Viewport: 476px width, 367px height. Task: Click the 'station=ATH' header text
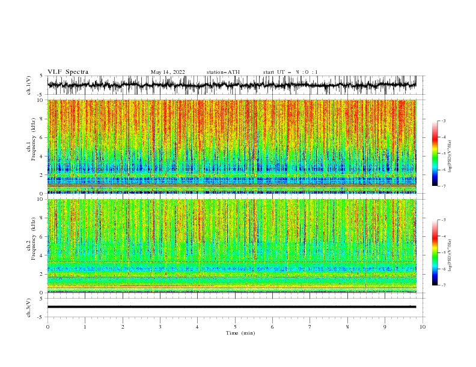coord(223,72)
